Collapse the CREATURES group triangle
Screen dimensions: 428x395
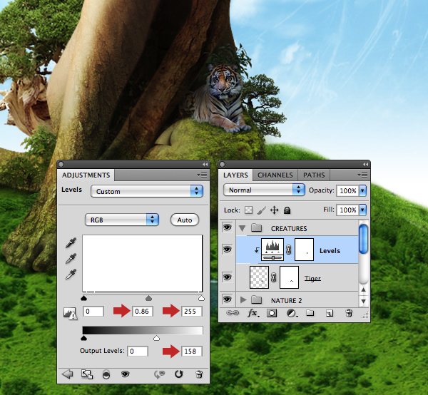pos(242,228)
